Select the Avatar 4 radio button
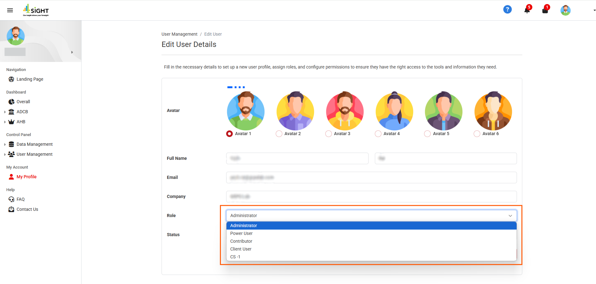 [x=378, y=134]
